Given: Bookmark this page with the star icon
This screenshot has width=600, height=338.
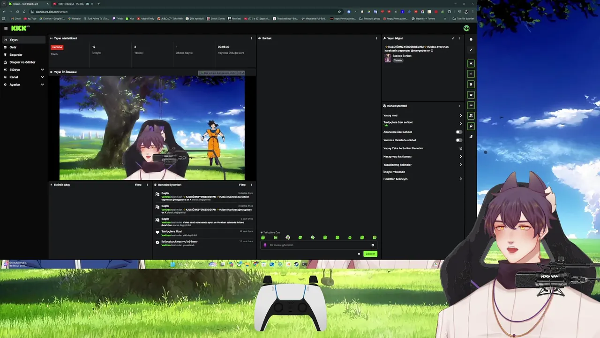Looking at the screenshot, I should click(339, 12).
